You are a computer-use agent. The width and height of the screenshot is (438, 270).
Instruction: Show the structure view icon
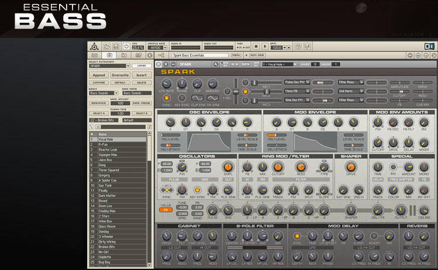pyautogui.click(x=161, y=56)
